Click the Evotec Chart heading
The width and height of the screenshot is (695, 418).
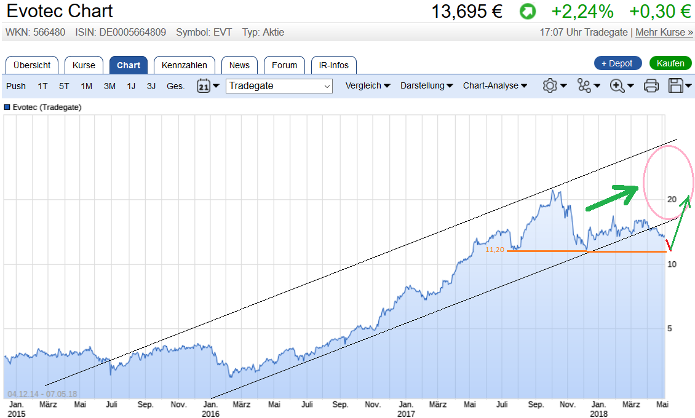point(60,11)
